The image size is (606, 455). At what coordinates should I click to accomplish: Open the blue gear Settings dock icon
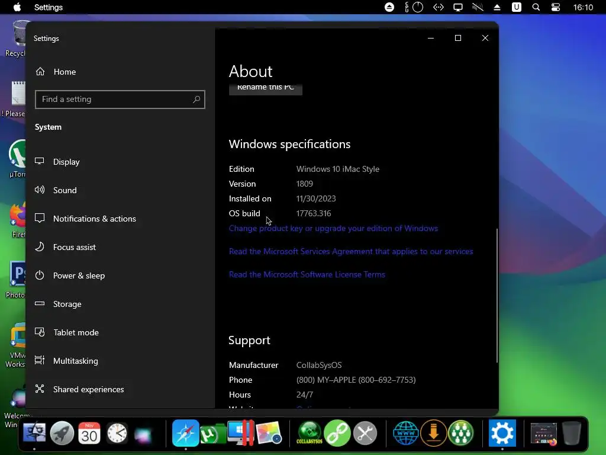coord(502,433)
